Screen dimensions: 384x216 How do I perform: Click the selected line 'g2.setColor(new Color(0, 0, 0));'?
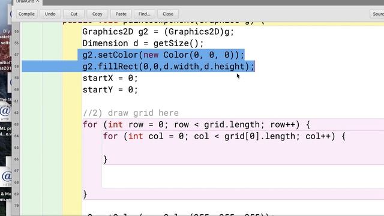click(x=163, y=55)
